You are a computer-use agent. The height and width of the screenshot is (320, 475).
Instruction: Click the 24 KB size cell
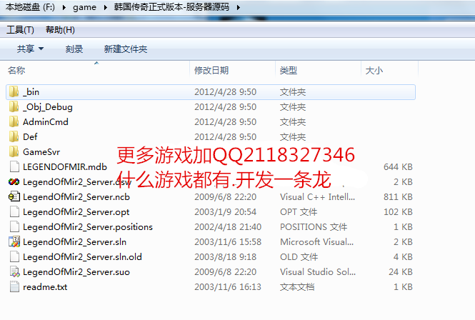(x=401, y=272)
